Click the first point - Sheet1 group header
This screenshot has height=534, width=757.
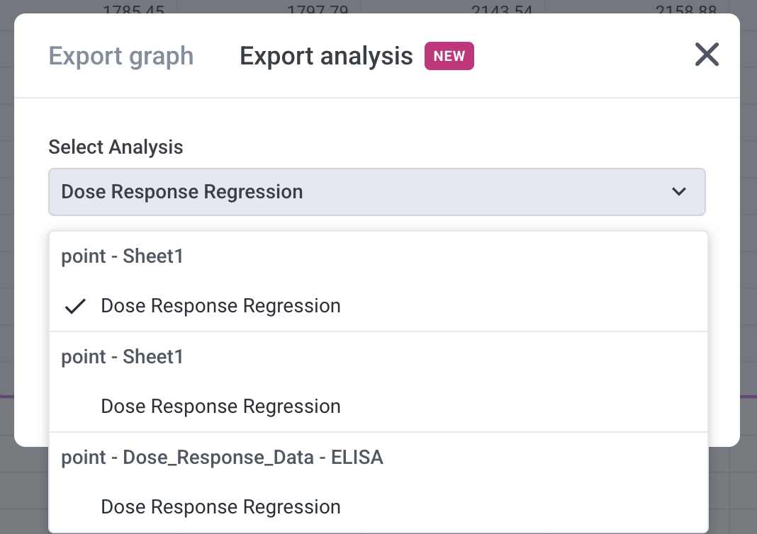[x=121, y=256]
